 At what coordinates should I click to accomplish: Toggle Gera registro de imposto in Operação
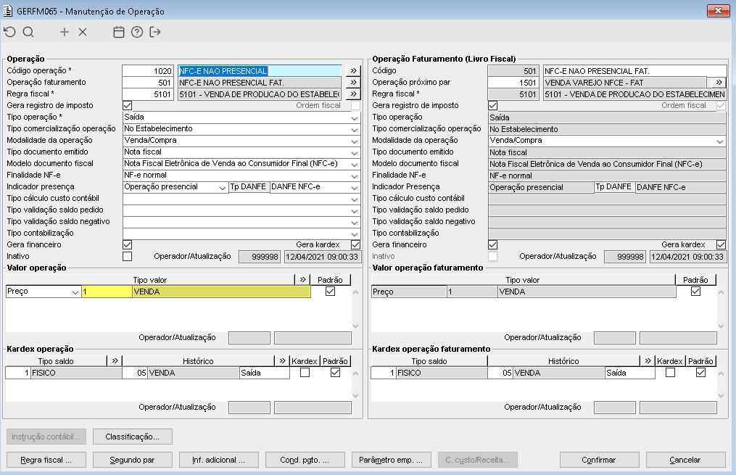tap(127, 106)
